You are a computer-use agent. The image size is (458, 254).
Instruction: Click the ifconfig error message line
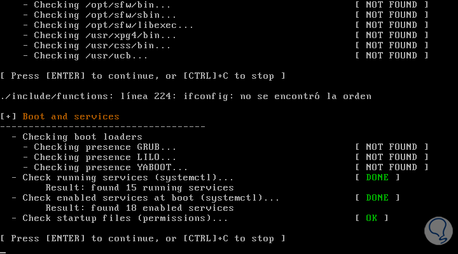186,96
